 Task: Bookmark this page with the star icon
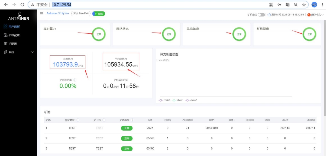click(x=304, y=4)
